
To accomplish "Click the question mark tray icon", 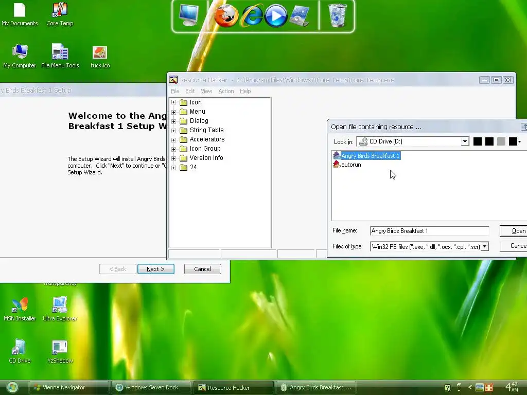I will click(447, 388).
